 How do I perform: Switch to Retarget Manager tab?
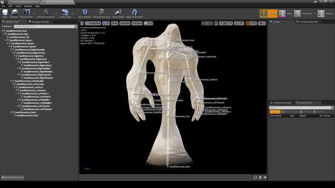point(39,22)
